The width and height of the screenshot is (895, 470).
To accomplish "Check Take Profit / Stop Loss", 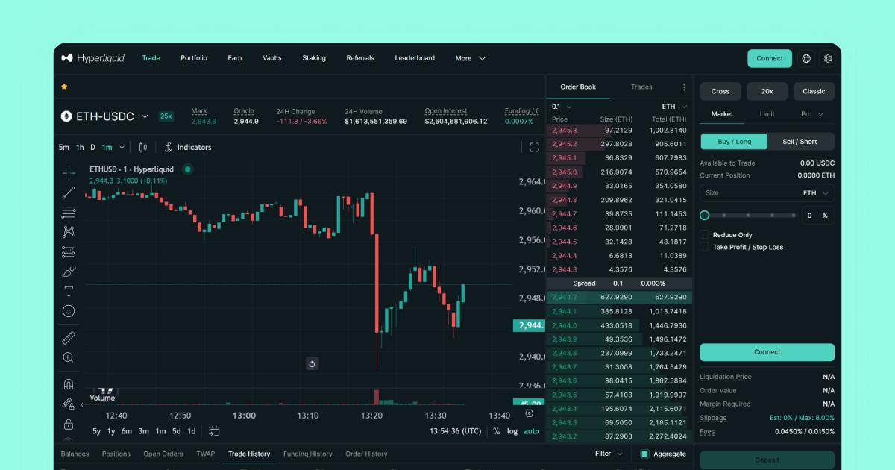I will point(704,247).
